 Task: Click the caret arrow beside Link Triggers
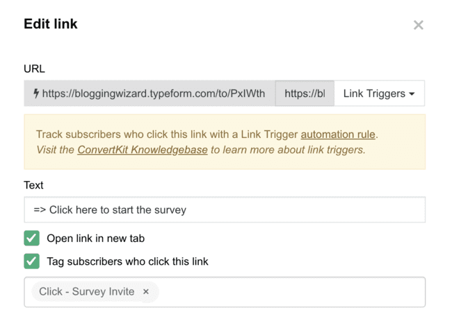[x=412, y=94]
